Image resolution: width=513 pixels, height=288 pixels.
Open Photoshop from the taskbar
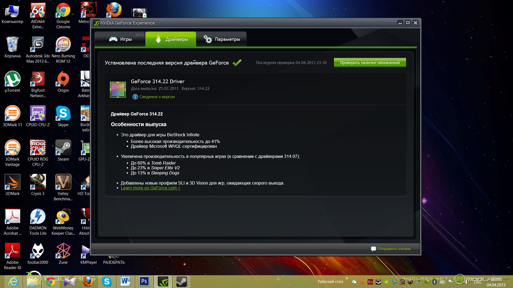(x=144, y=282)
